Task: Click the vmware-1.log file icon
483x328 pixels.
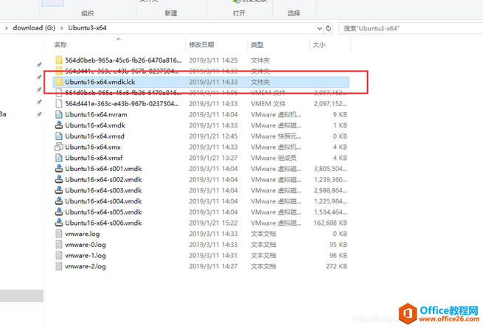Action: click(x=59, y=255)
